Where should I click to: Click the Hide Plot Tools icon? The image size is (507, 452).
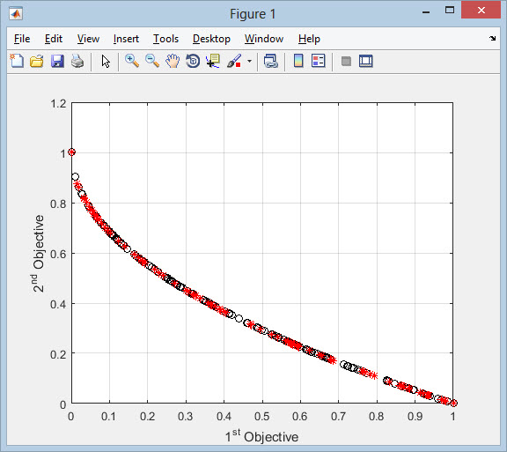[x=346, y=61]
